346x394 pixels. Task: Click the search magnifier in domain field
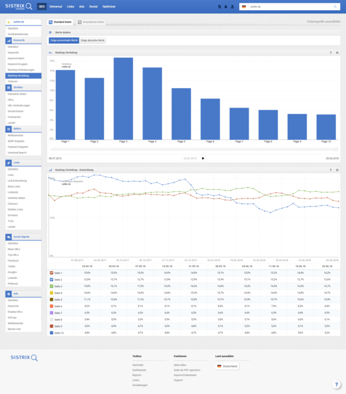coord(335,7)
